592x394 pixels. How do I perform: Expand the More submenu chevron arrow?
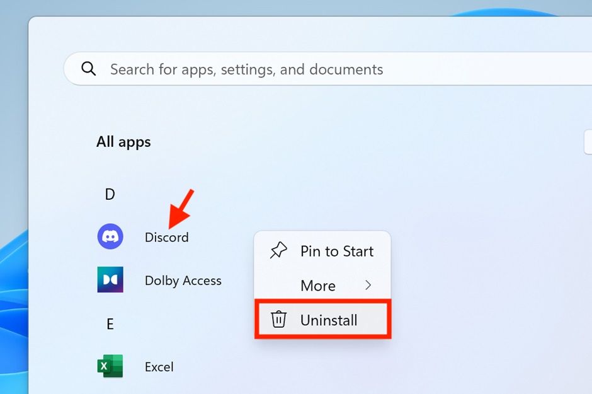[x=368, y=285]
